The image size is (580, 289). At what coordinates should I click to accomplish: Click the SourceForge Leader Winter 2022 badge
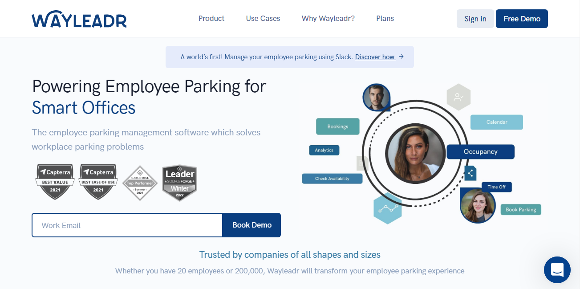[x=179, y=183]
